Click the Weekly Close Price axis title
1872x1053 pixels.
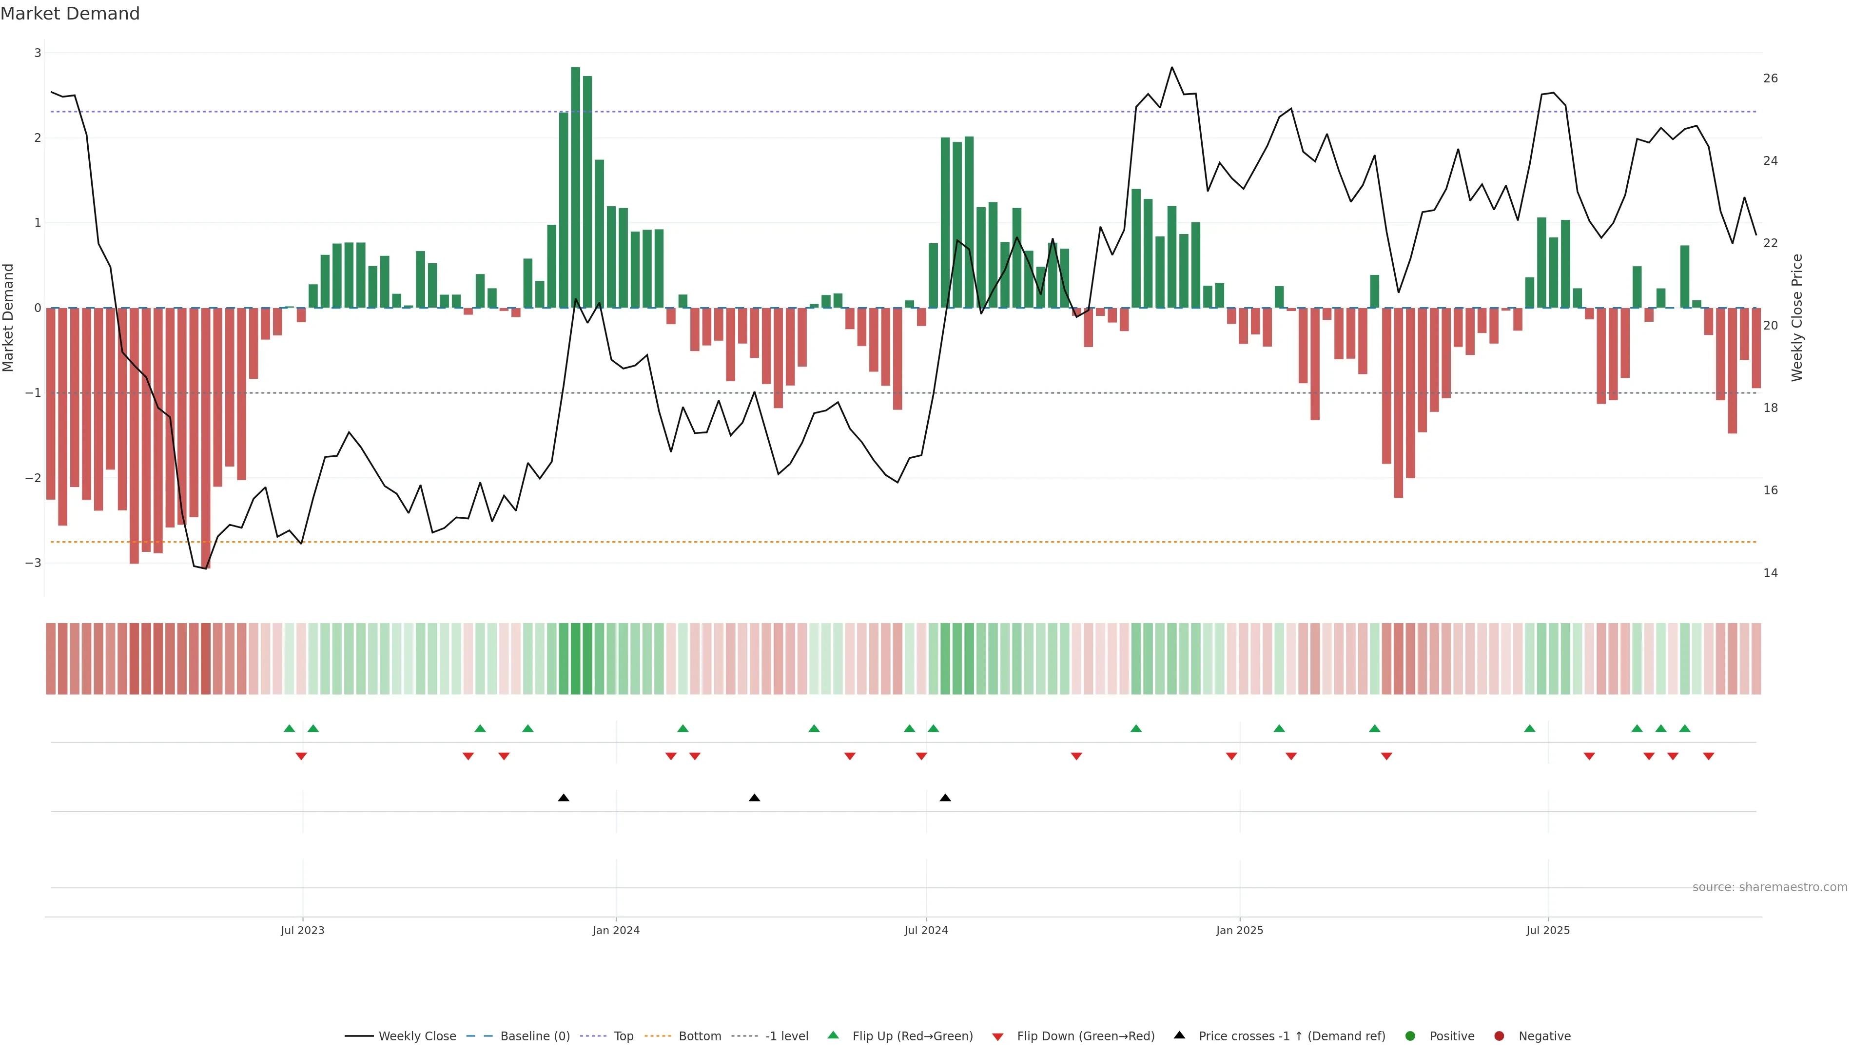[1796, 317]
